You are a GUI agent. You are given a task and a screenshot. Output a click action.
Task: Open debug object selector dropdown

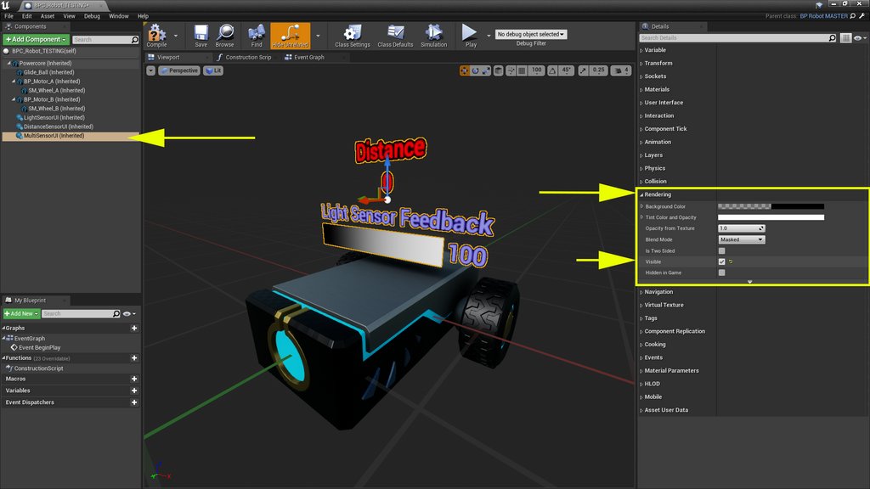531,34
